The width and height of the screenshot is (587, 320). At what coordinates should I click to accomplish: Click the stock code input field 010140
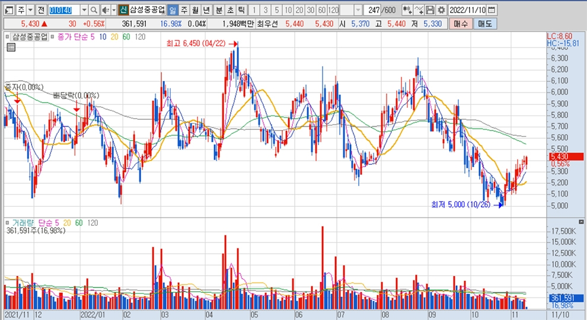pos(63,10)
